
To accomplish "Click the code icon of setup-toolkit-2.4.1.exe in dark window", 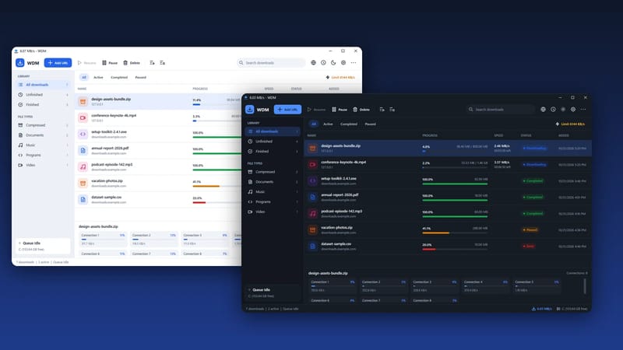I will point(313,181).
